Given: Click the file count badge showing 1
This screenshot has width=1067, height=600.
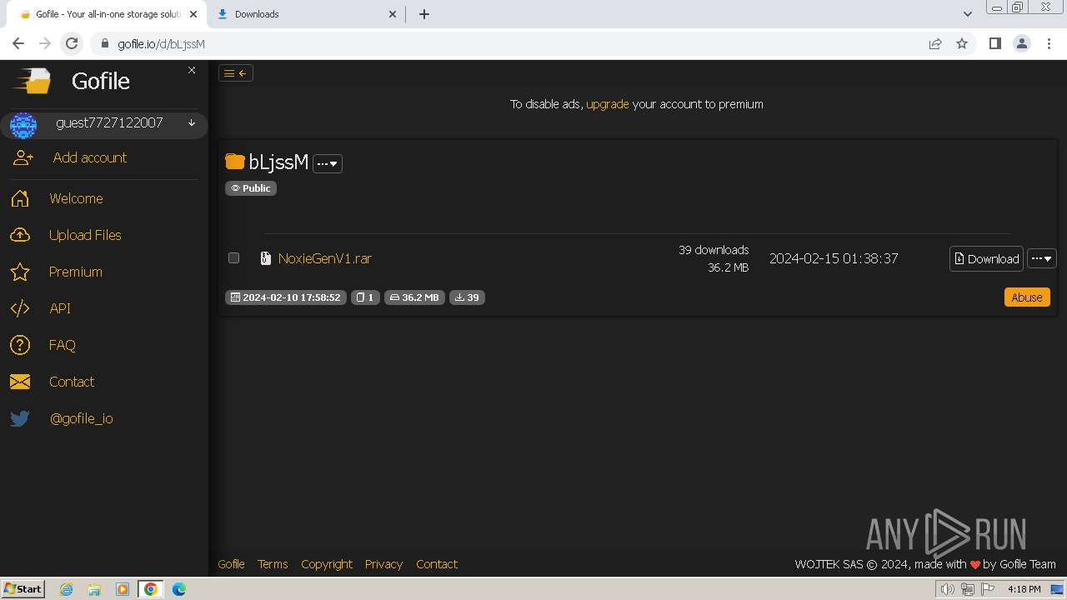Looking at the screenshot, I should [x=365, y=297].
